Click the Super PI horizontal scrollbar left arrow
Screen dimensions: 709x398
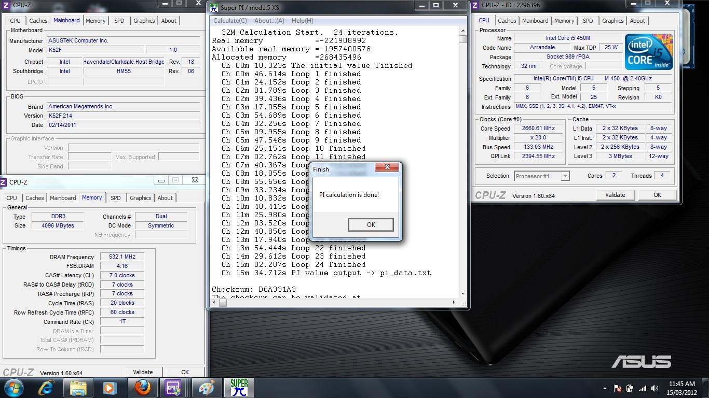coord(214,303)
